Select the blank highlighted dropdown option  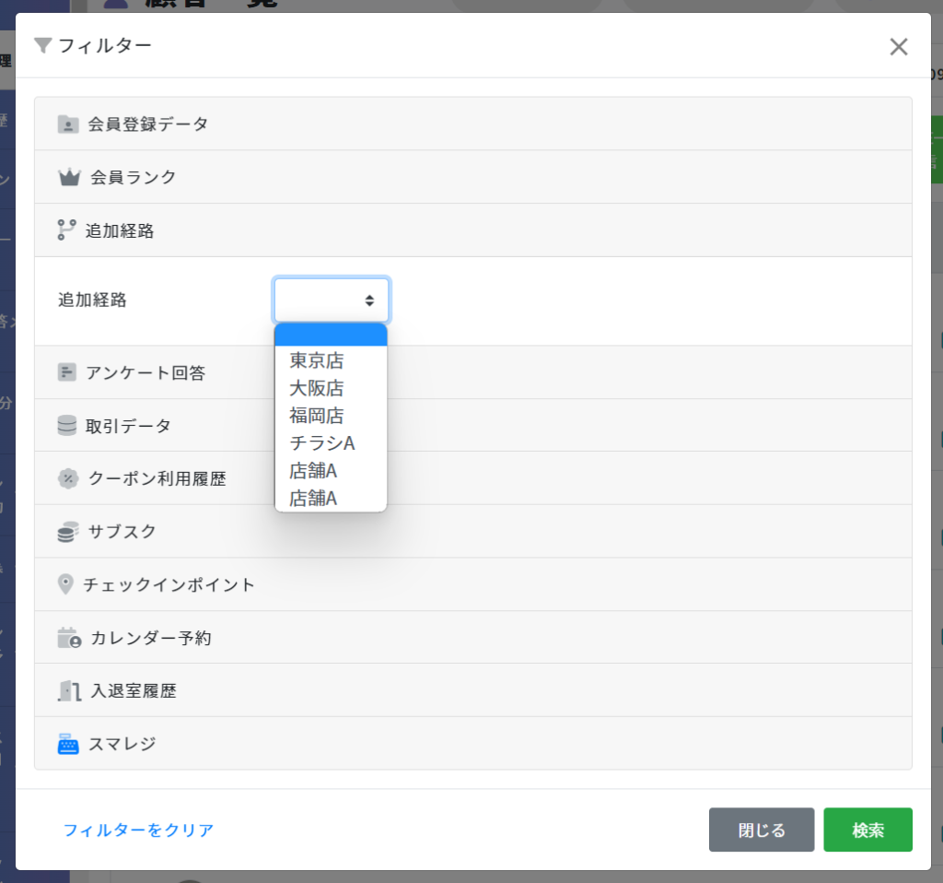click(331, 335)
